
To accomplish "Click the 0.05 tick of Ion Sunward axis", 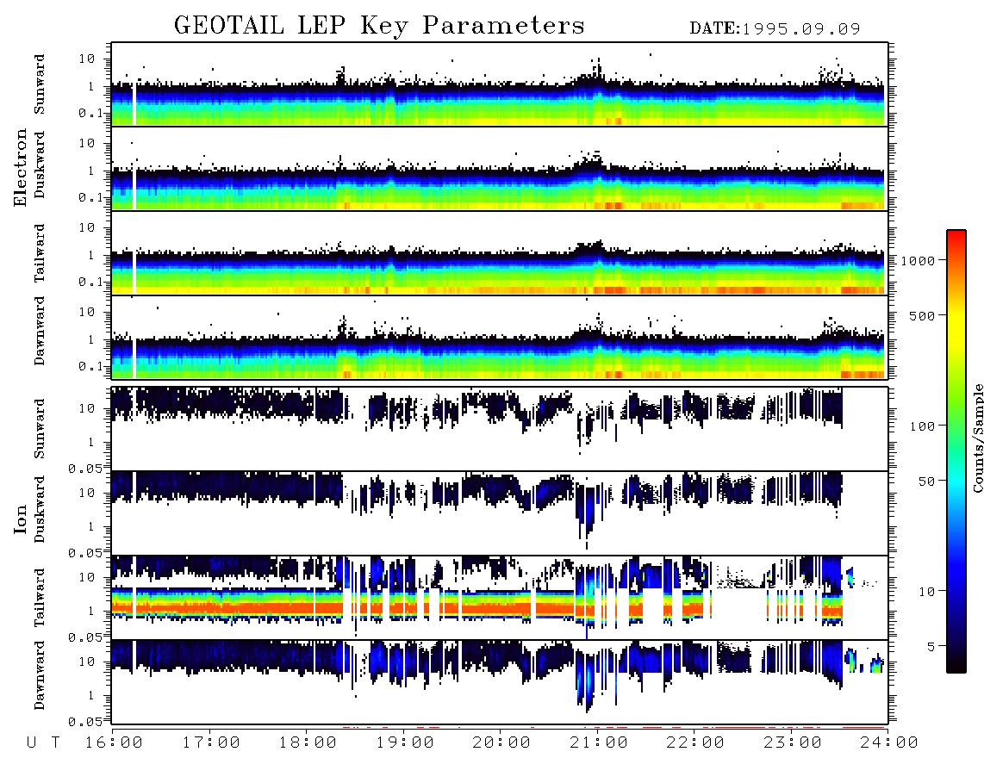I will point(85,469).
